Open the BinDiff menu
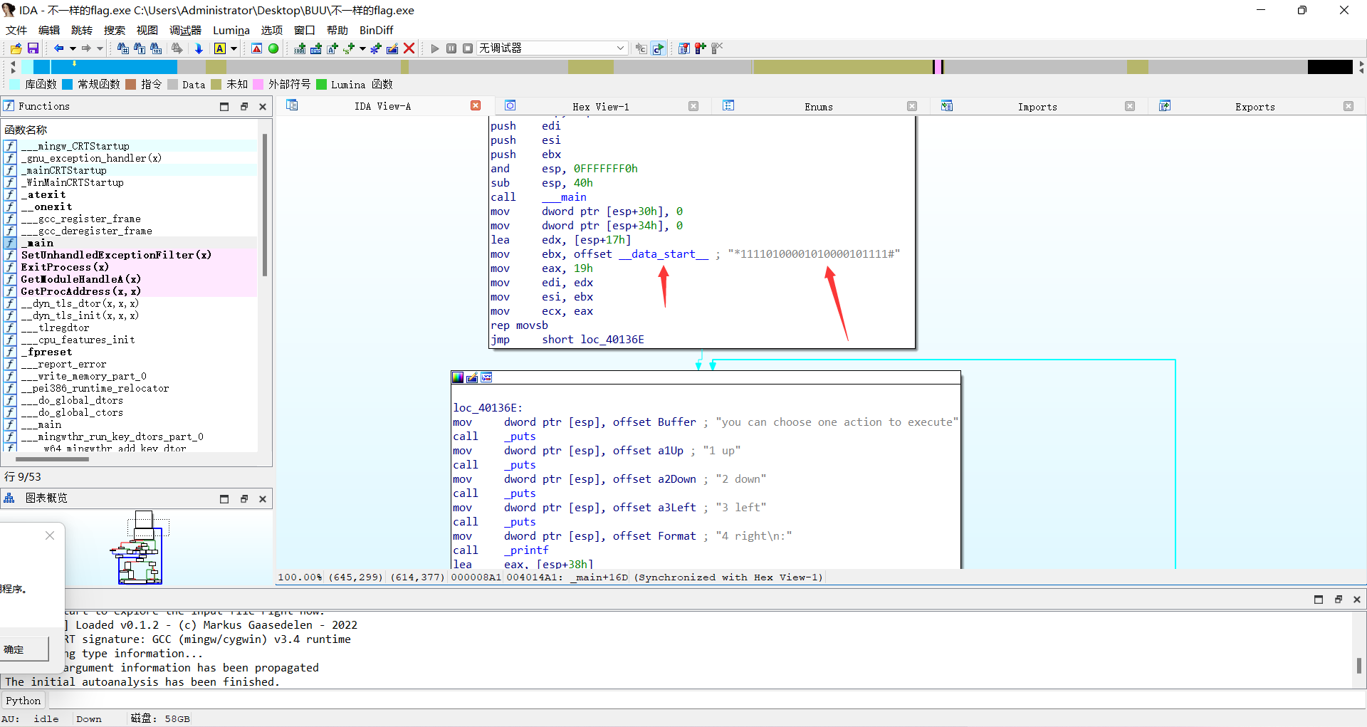Screen dimensions: 1367x727 pyautogui.click(x=376, y=30)
